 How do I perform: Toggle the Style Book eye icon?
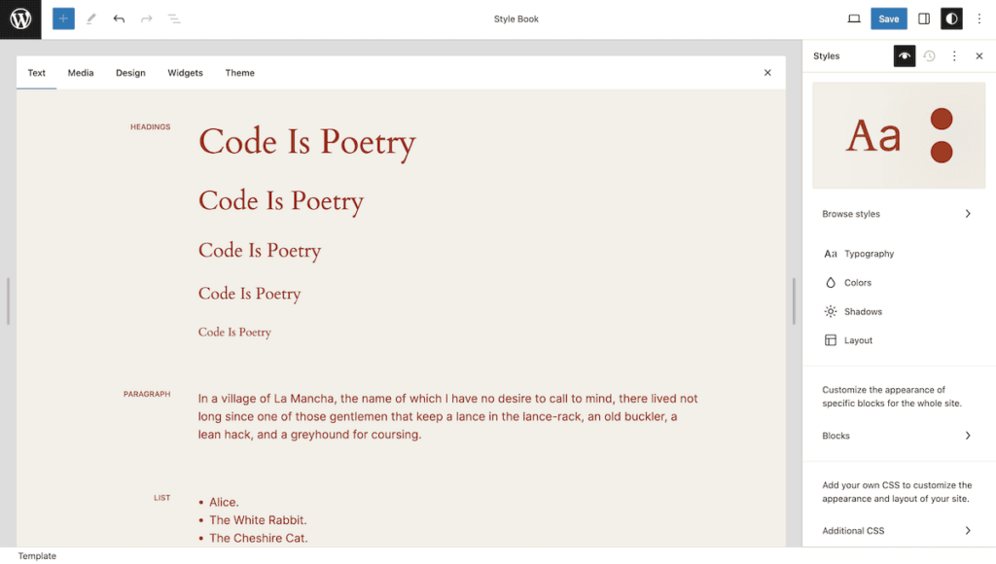(x=905, y=56)
